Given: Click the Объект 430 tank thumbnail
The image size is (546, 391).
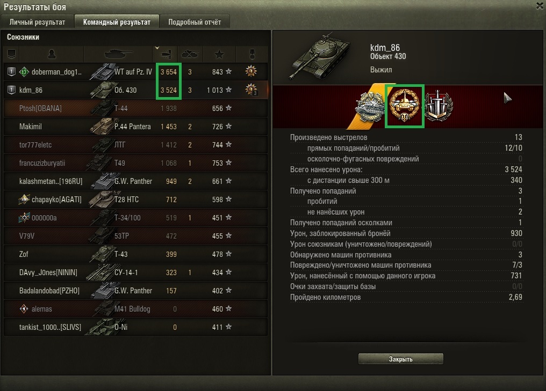Looking at the screenshot, I should pyautogui.click(x=319, y=56).
